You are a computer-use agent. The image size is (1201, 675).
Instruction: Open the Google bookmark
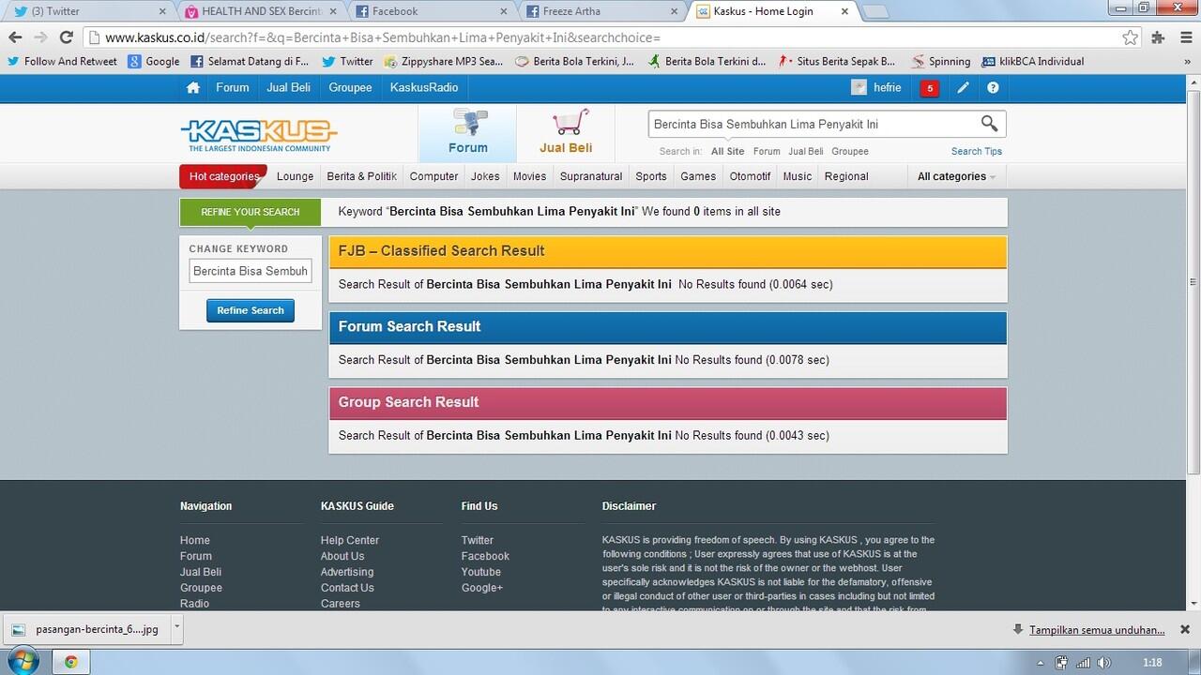coord(154,62)
